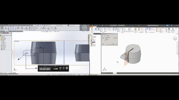
Task: Select the Loft tool in Inventor ribbon
Action: coord(102,30)
